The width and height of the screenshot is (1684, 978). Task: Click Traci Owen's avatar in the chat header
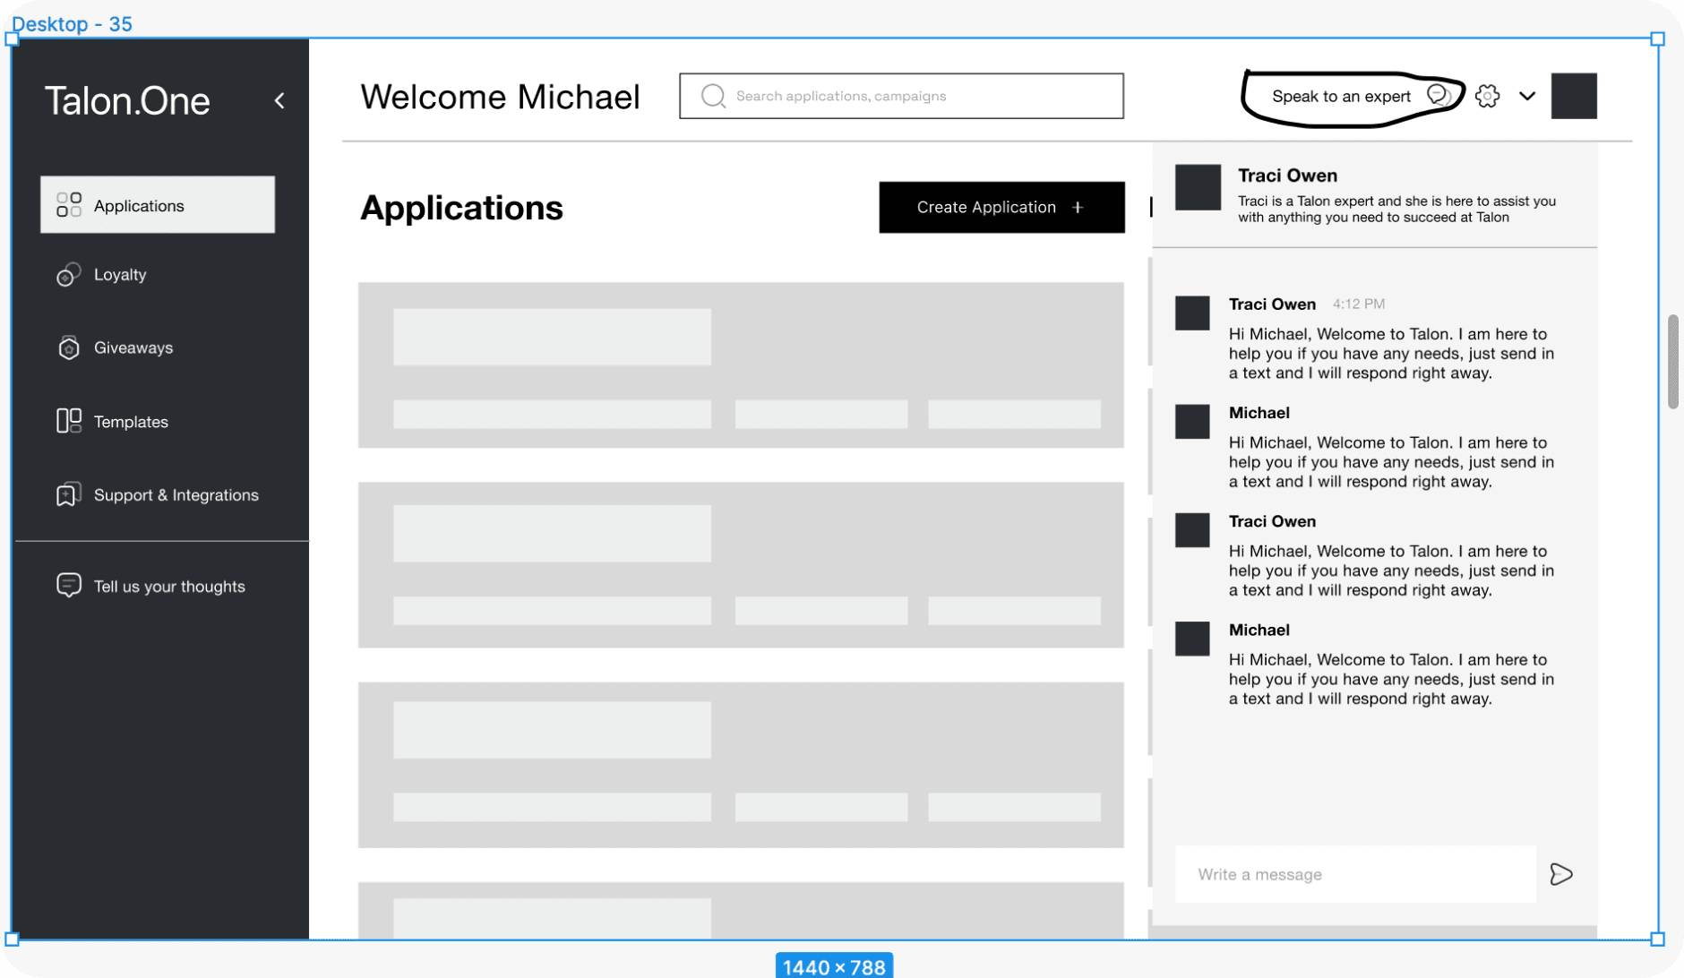point(1198,187)
